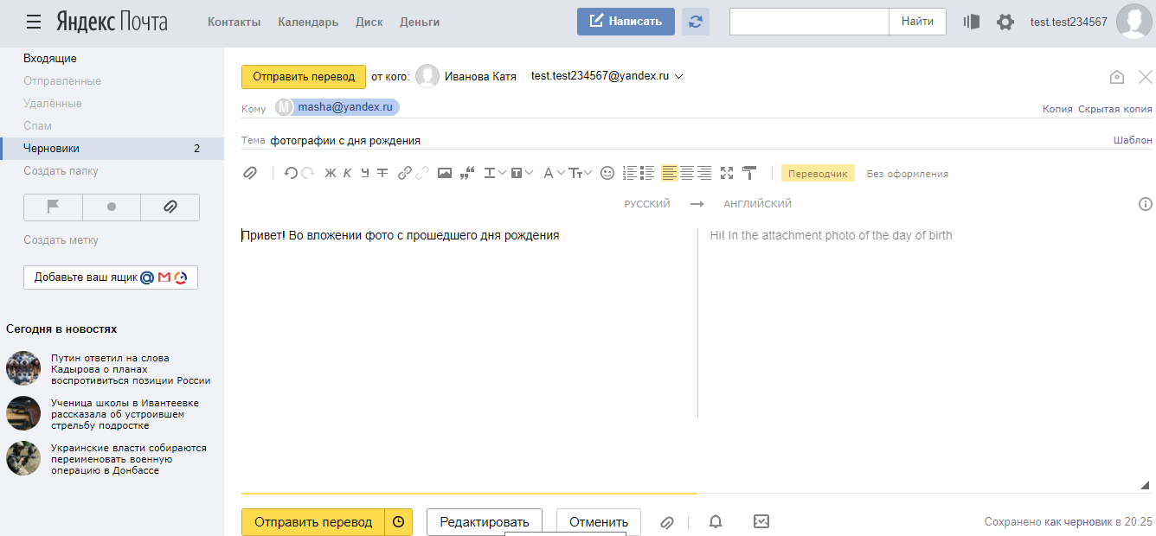This screenshot has height=536, width=1156.
Task: Open settings with the gear icon
Action: [x=1005, y=22]
